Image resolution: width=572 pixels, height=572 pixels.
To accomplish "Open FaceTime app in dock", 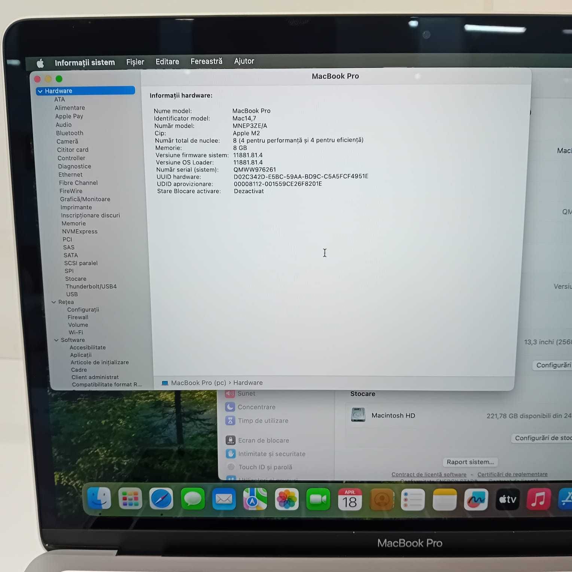I will pyautogui.click(x=318, y=499).
